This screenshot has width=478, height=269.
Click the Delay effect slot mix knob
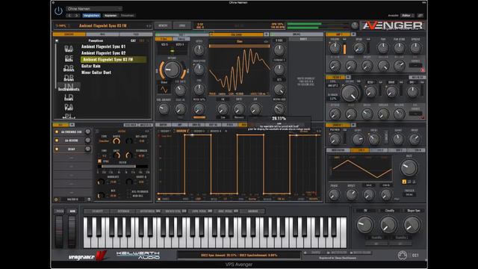point(88,149)
